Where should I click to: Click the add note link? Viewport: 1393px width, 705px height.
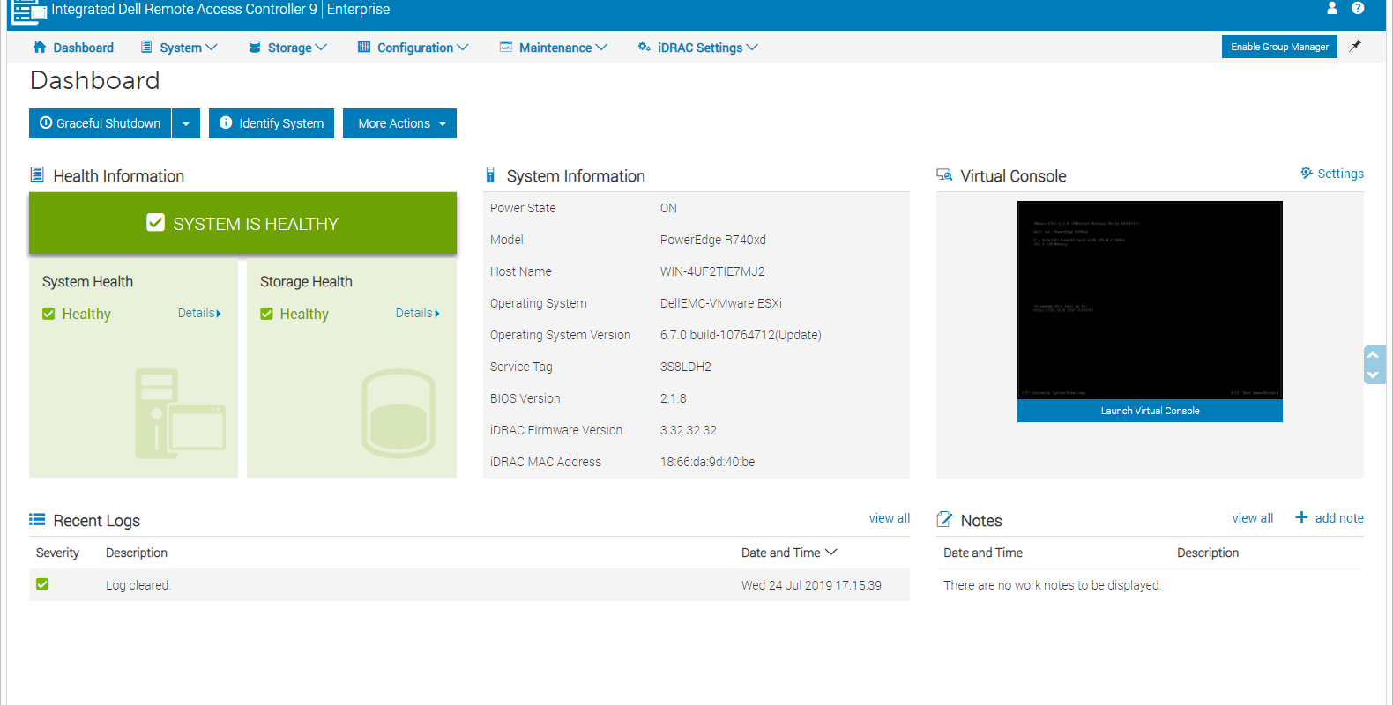(1339, 518)
